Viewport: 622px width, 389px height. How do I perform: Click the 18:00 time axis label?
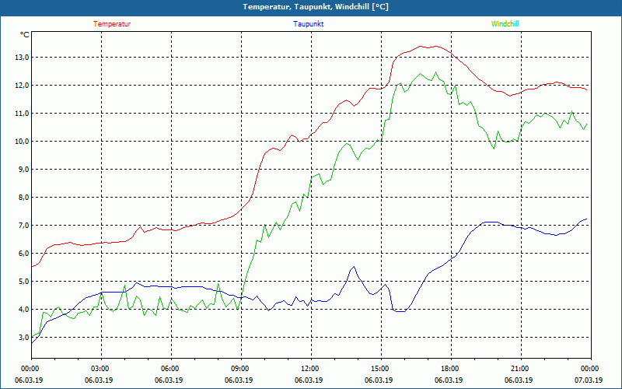[x=452, y=369]
